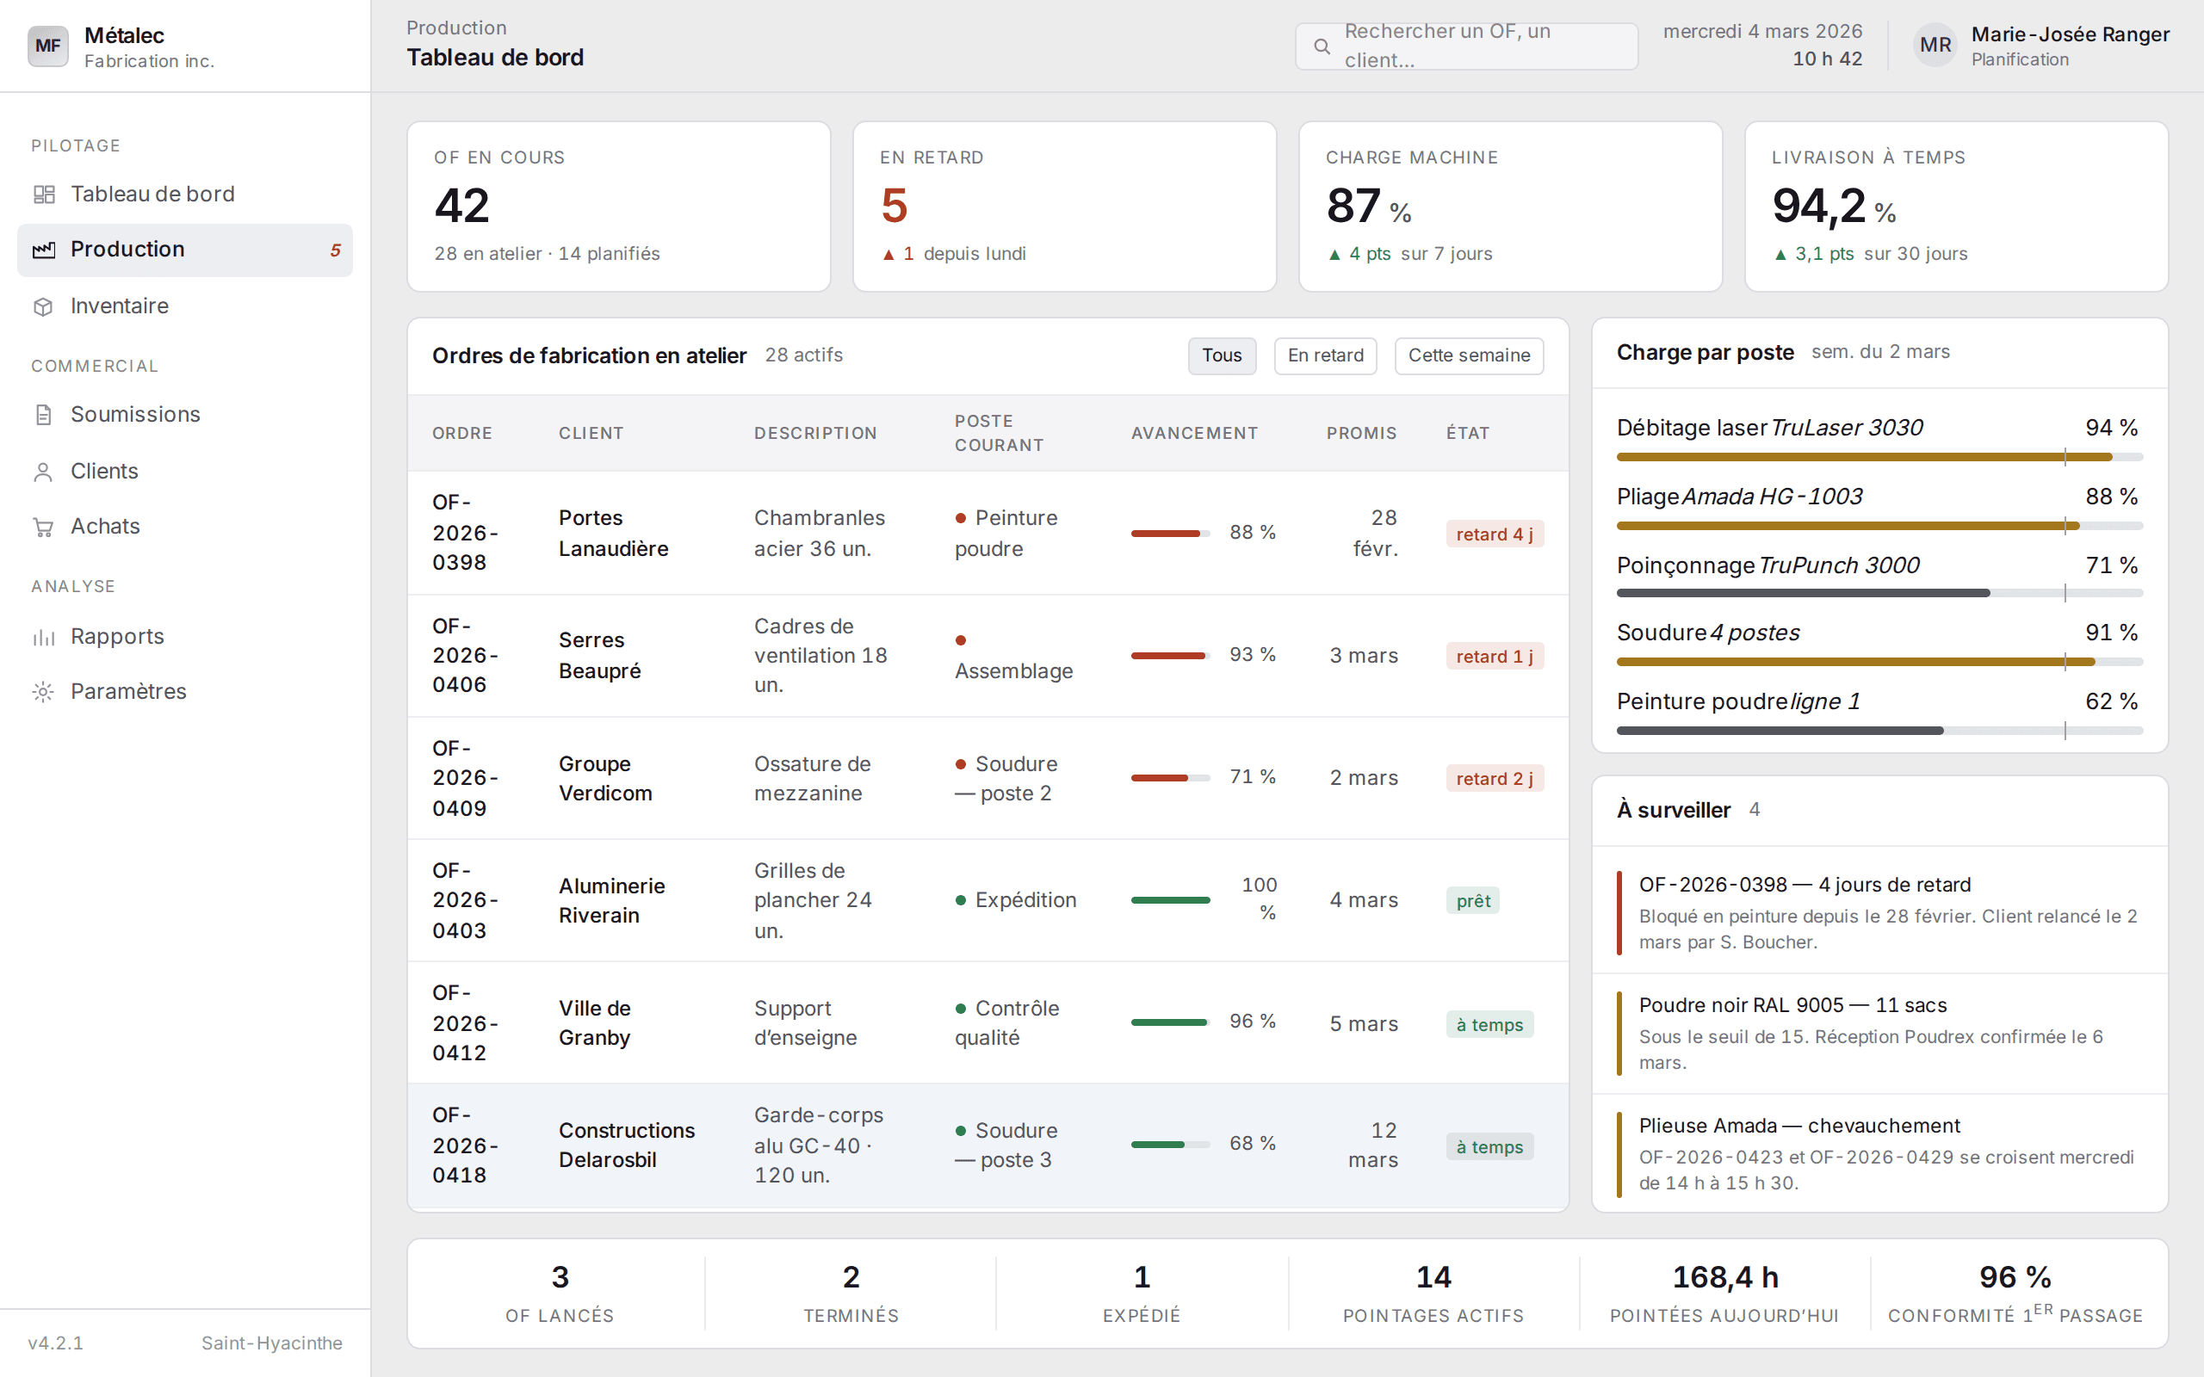Open the Plieuse Amada chevauchement alert

pyautogui.click(x=1879, y=1153)
